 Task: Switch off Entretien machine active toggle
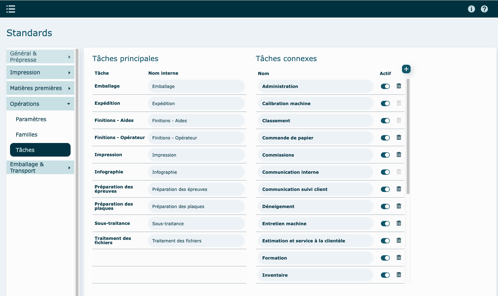point(385,223)
